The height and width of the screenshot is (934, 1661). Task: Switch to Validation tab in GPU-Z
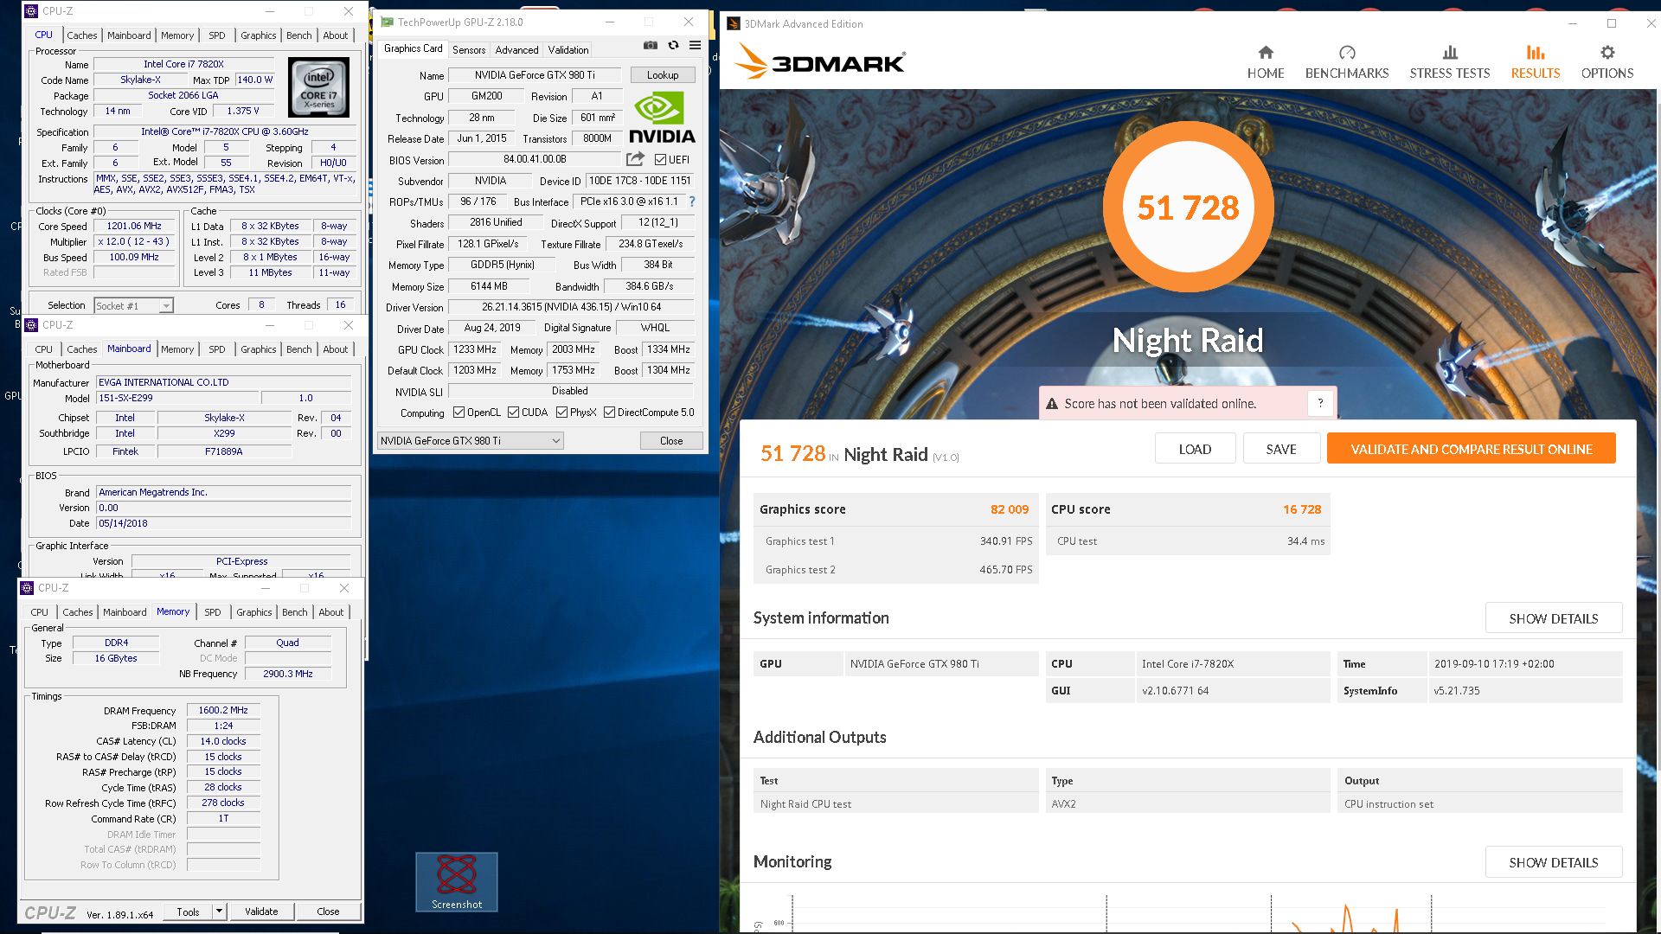[x=568, y=50]
